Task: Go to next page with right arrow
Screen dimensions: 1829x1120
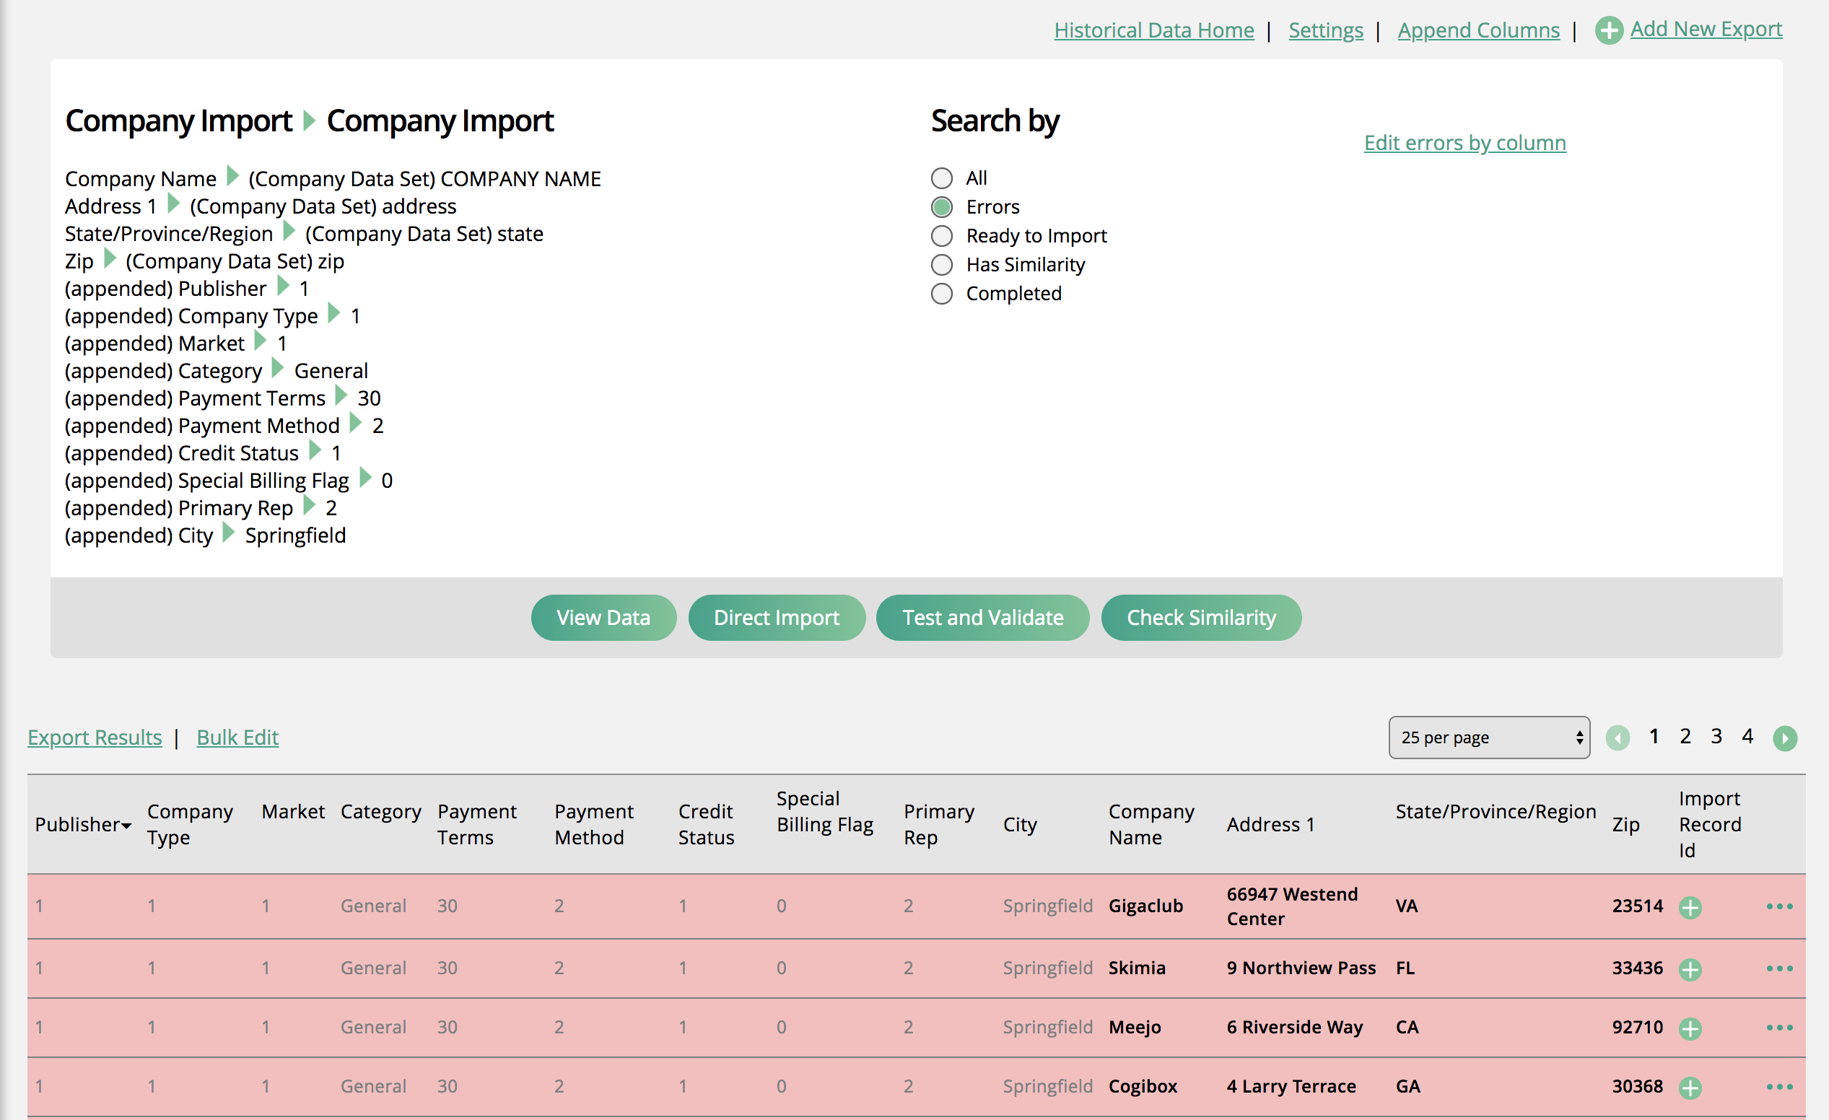Action: (x=1784, y=738)
